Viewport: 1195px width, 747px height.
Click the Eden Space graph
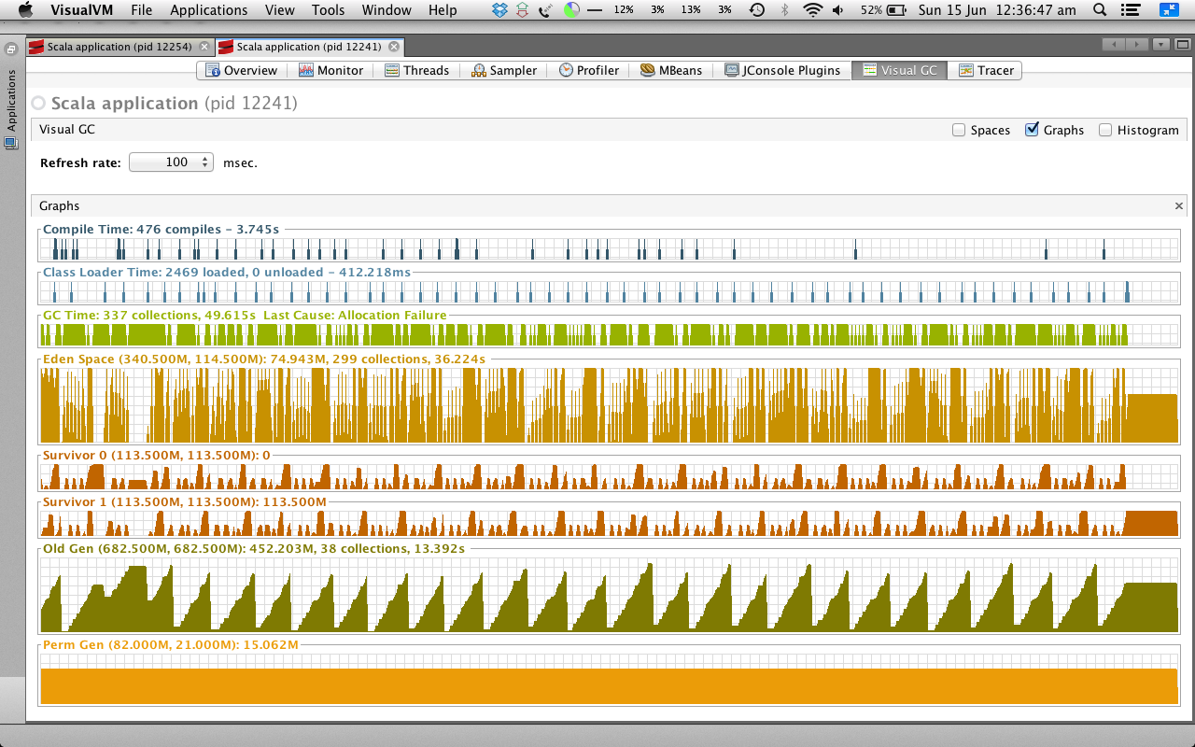click(609, 404)
